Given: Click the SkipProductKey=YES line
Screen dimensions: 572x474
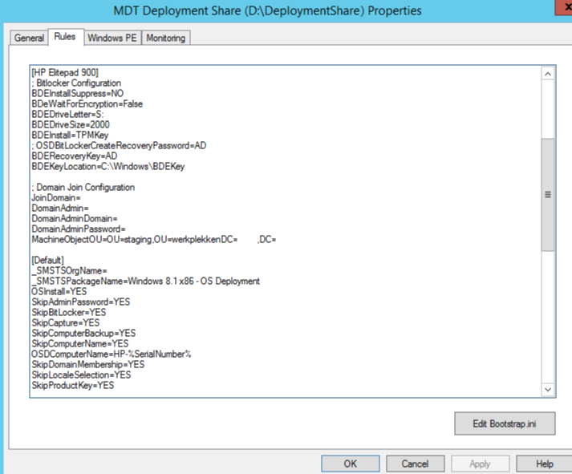Looking at the screenshot, I should (x=72, y=386).
